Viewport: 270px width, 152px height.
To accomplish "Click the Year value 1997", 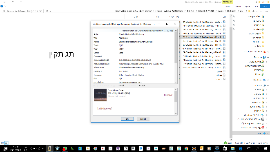I will (121, 49).
